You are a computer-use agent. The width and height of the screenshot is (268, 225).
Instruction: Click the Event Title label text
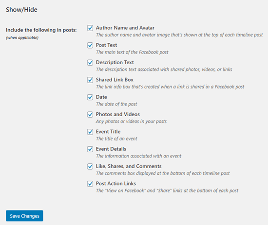coord(108,132)
